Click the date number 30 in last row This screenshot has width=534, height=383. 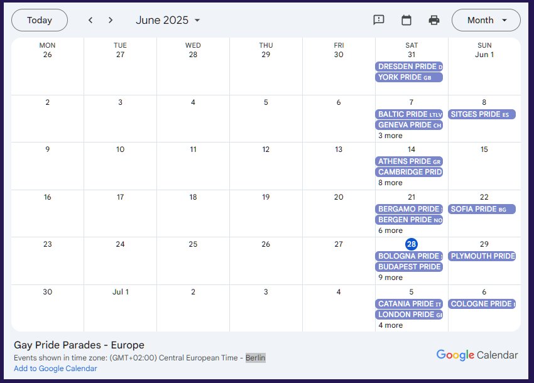point(48,292)
